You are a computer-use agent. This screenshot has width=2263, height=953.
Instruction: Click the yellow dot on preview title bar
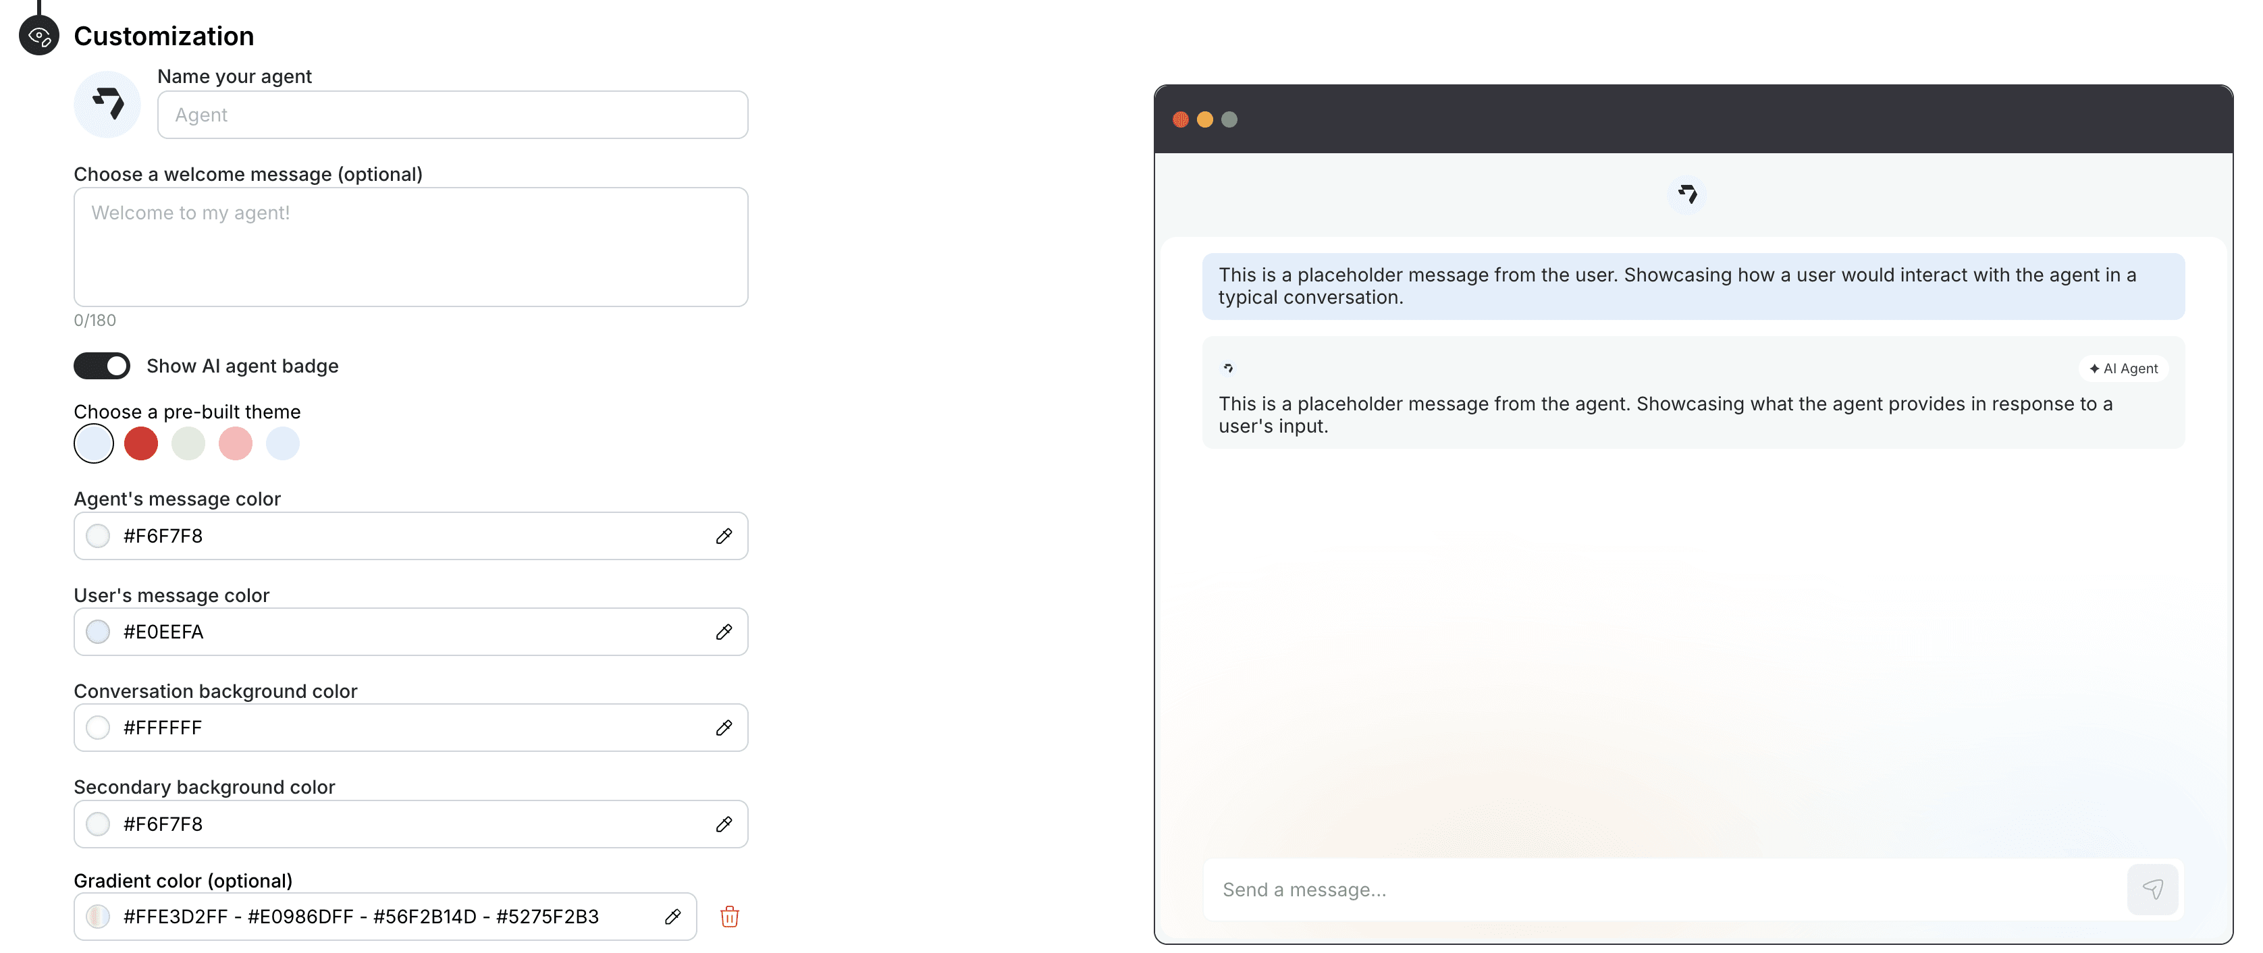point(1205,119)
